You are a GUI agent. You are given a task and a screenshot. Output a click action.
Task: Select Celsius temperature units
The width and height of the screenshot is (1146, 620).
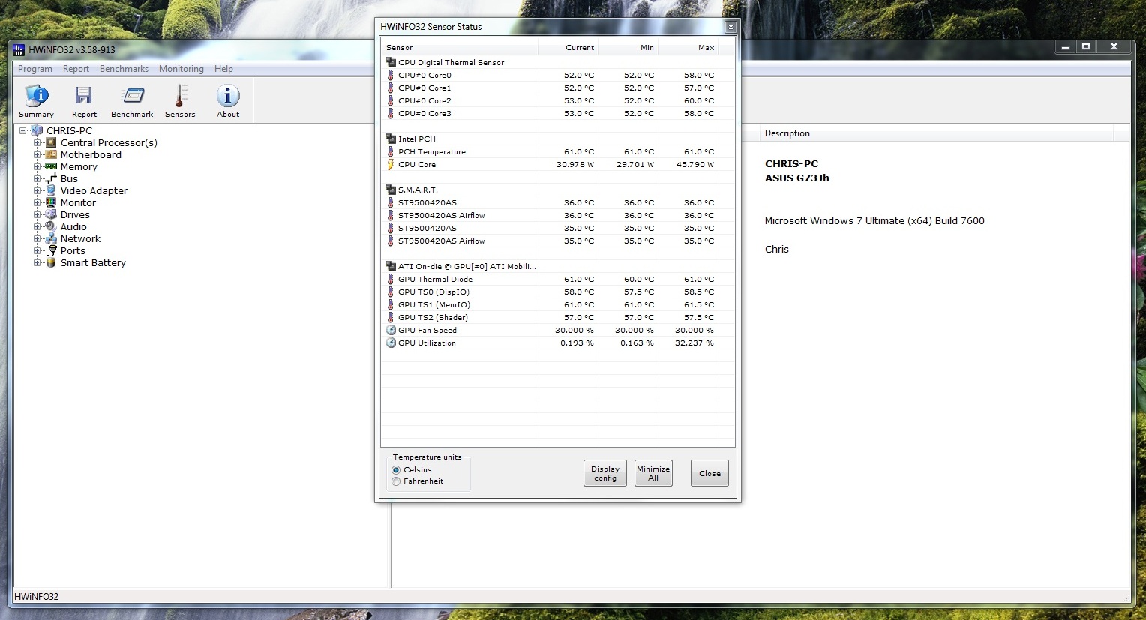[x=396, y=470]
